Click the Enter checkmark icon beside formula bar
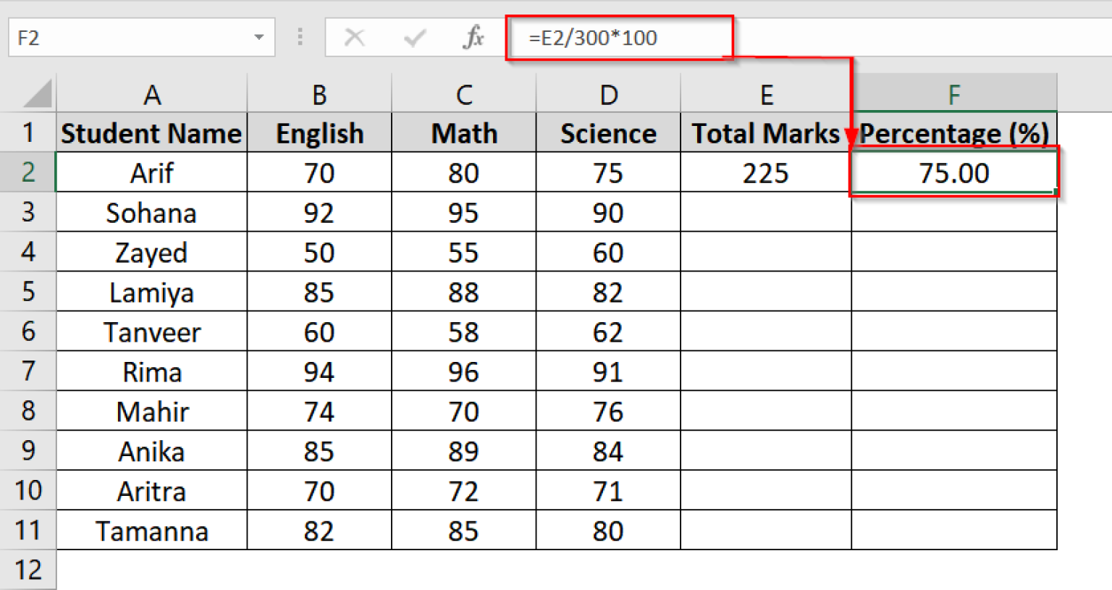The image size is (1112, 590). [x=413, y=38]
